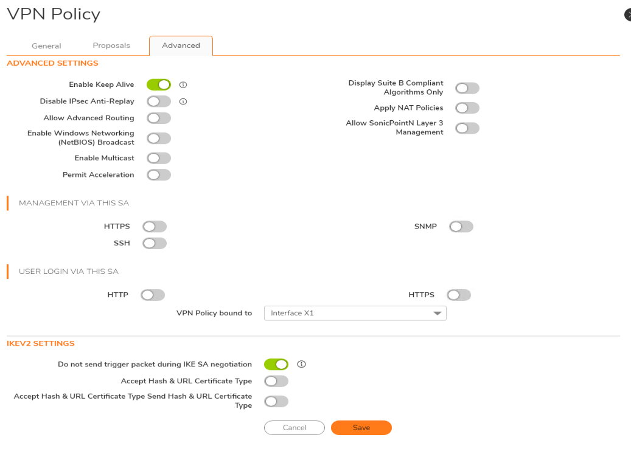Click the Cancel button
Image resolution: width=631 pixels, height=463 pixels.
pos(294,428)
